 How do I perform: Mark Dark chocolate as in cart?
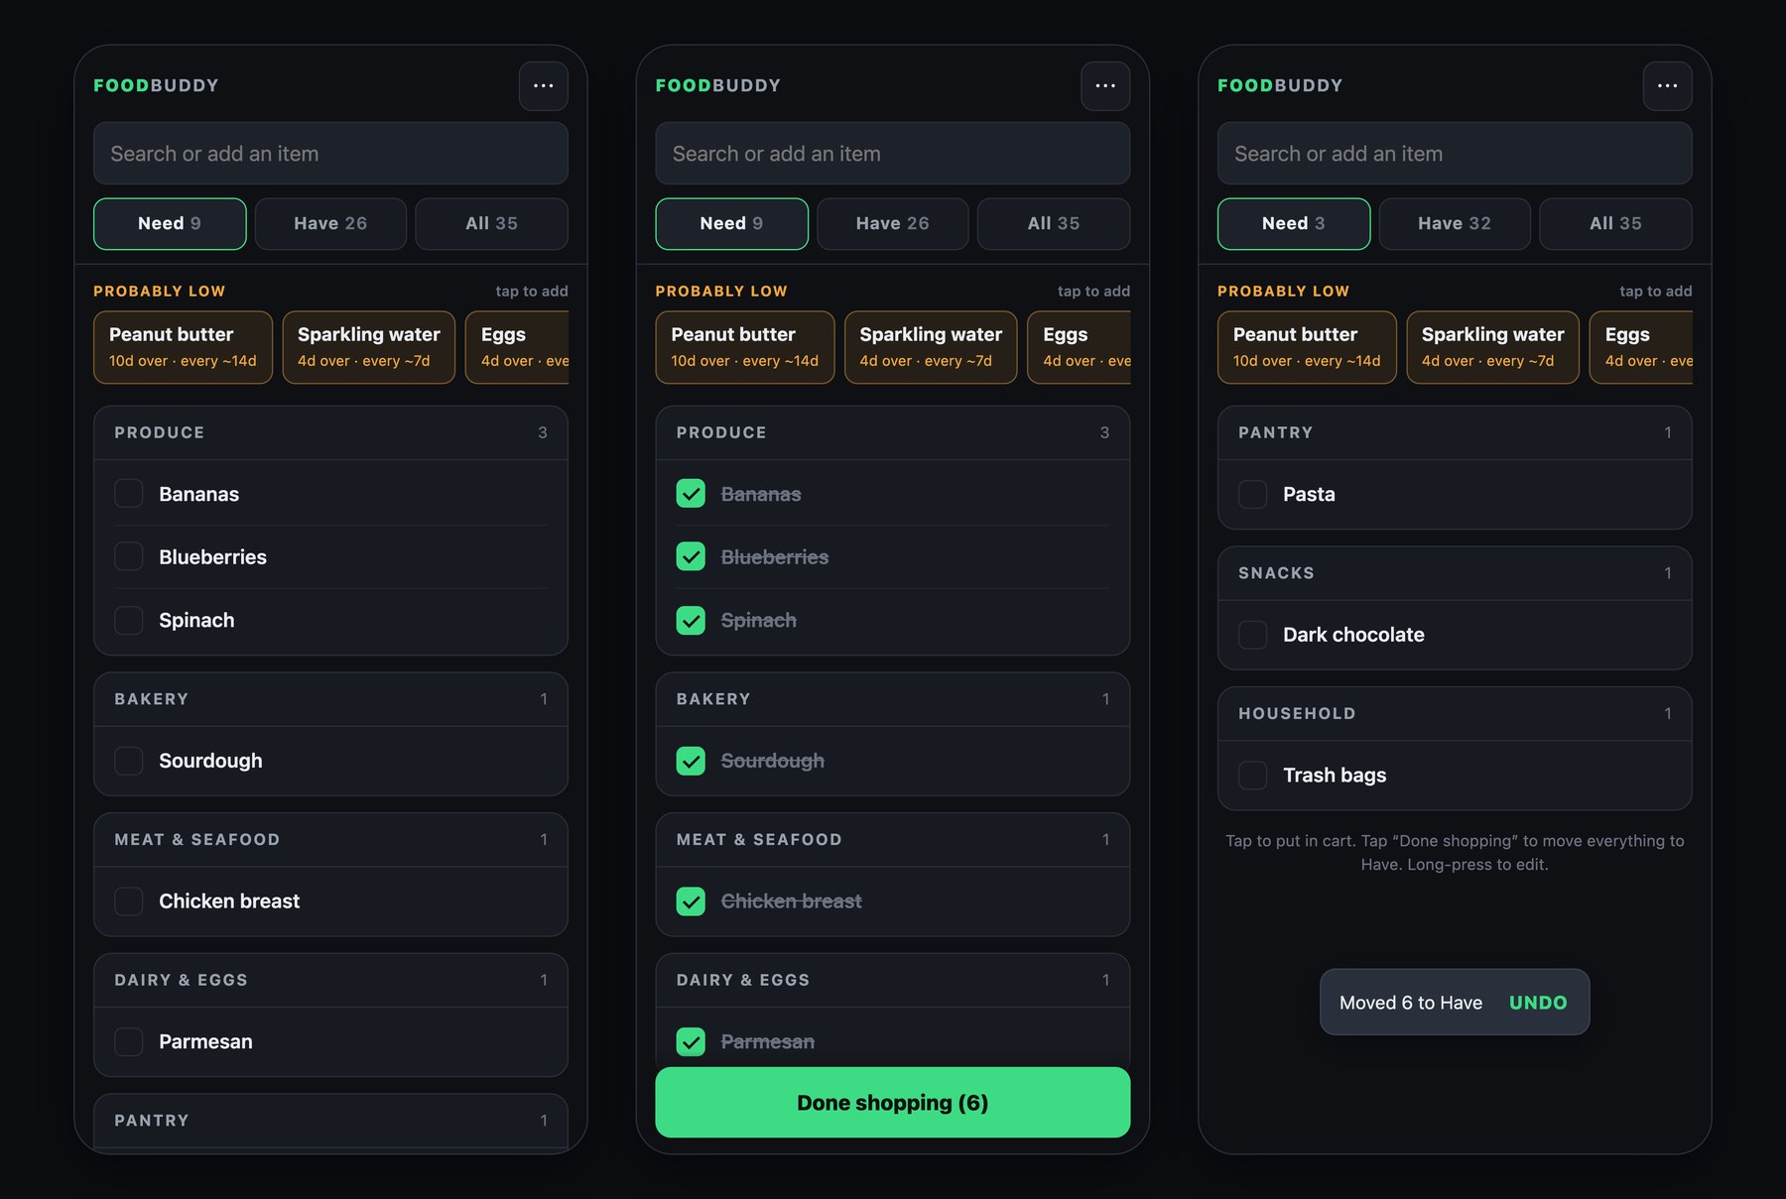point(1253,635)
